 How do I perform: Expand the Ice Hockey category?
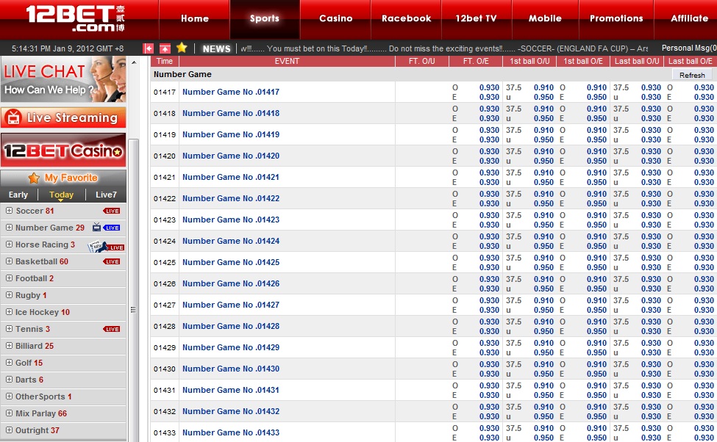(9, 312)
